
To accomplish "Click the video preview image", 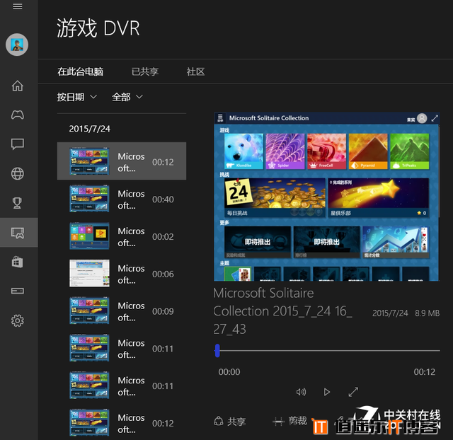I will click(x=327, y=197).
